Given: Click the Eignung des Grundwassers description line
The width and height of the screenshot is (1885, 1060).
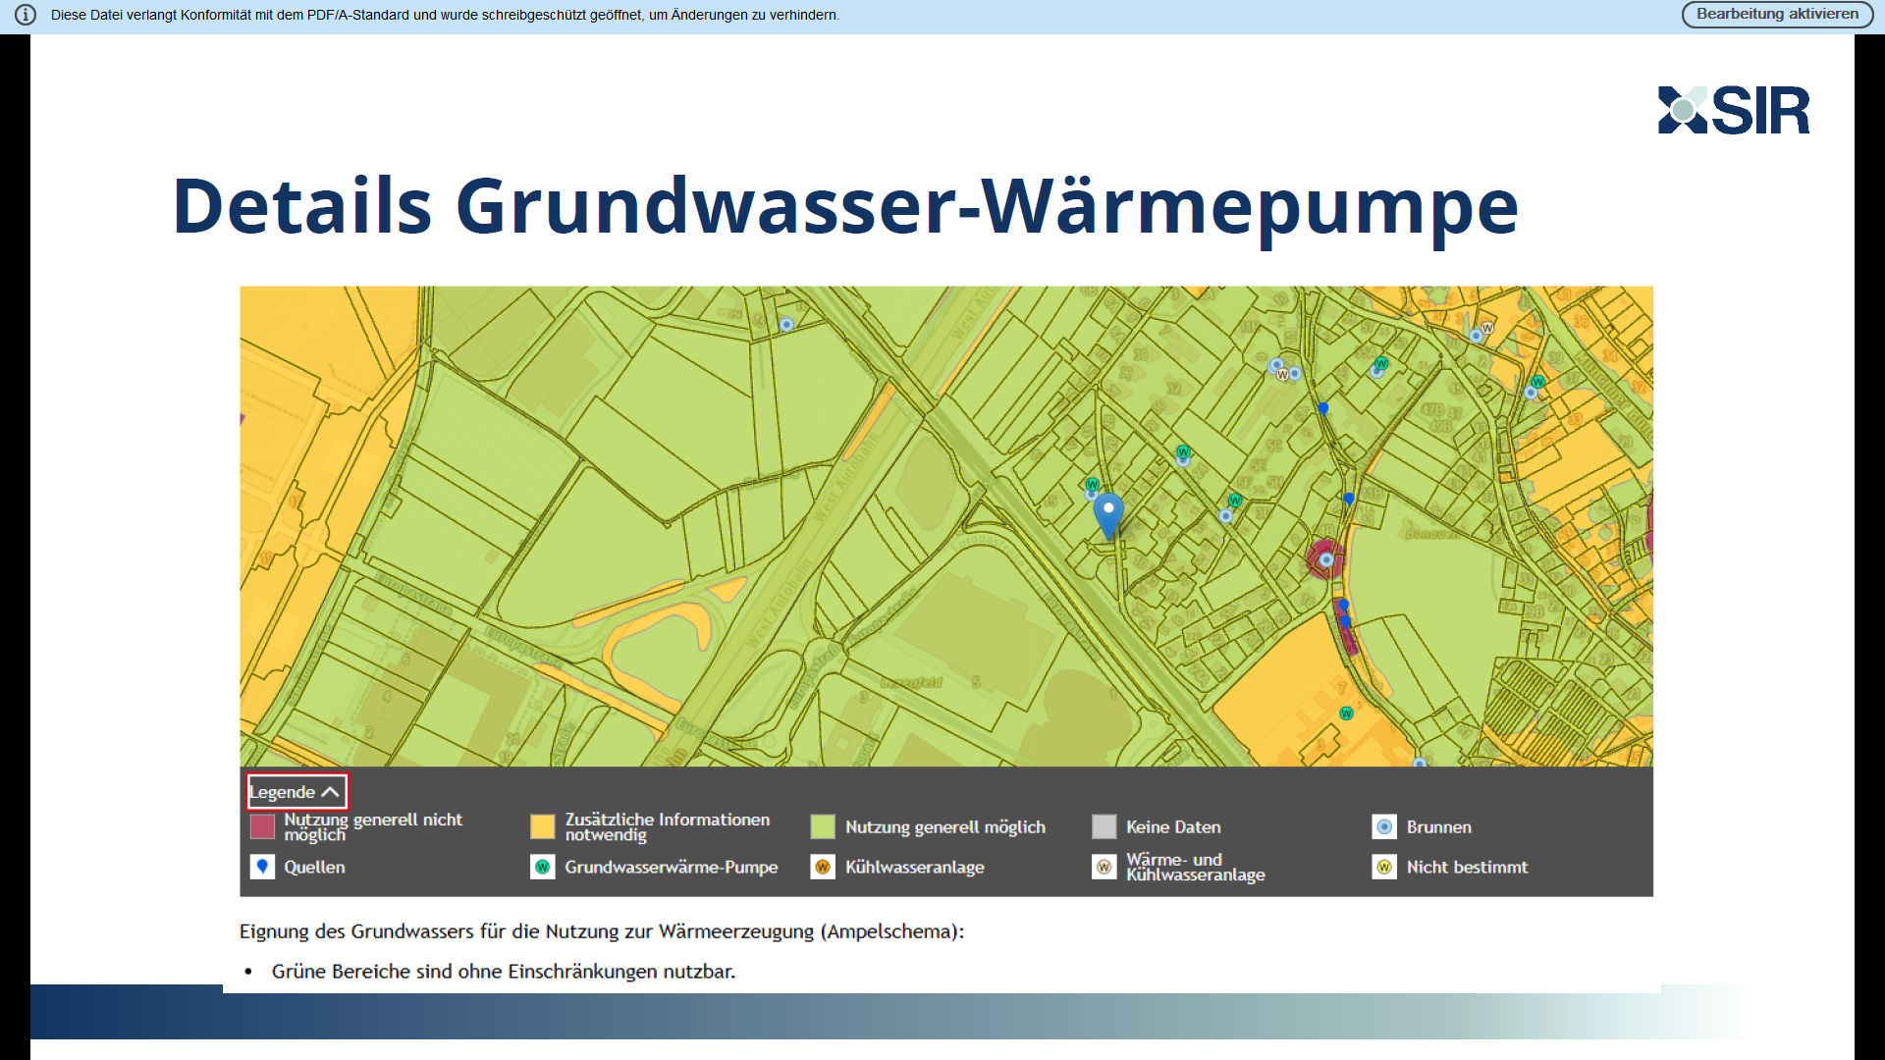Looking at the screenshot, I should (601, 931).
